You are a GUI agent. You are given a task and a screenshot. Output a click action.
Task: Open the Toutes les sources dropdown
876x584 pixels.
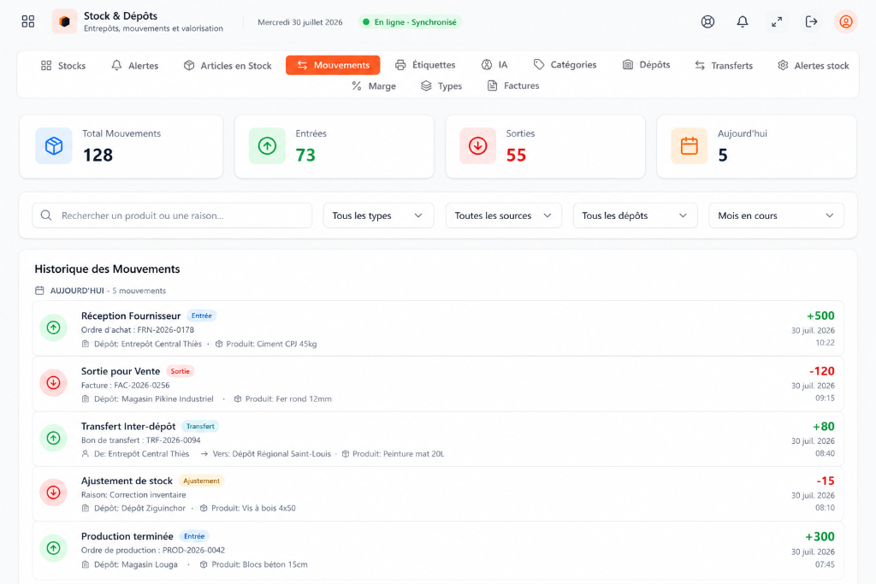coord(503,215)
